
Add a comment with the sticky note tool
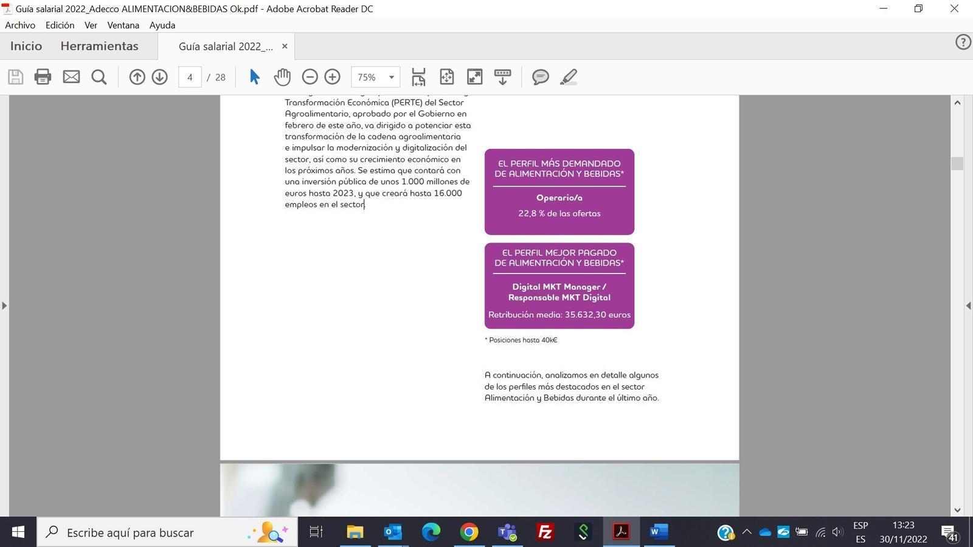(x=540, y=77)
